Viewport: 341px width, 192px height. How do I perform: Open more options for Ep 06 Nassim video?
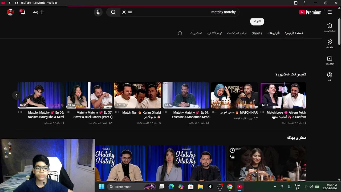(20, 113)
